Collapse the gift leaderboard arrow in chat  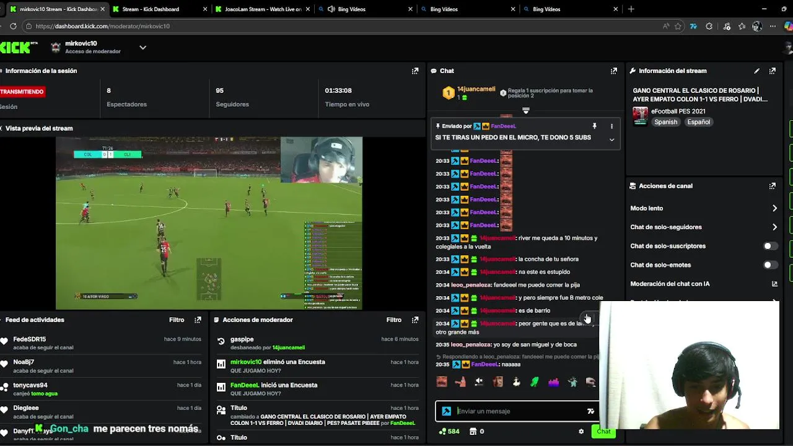[x=526, y=111]
